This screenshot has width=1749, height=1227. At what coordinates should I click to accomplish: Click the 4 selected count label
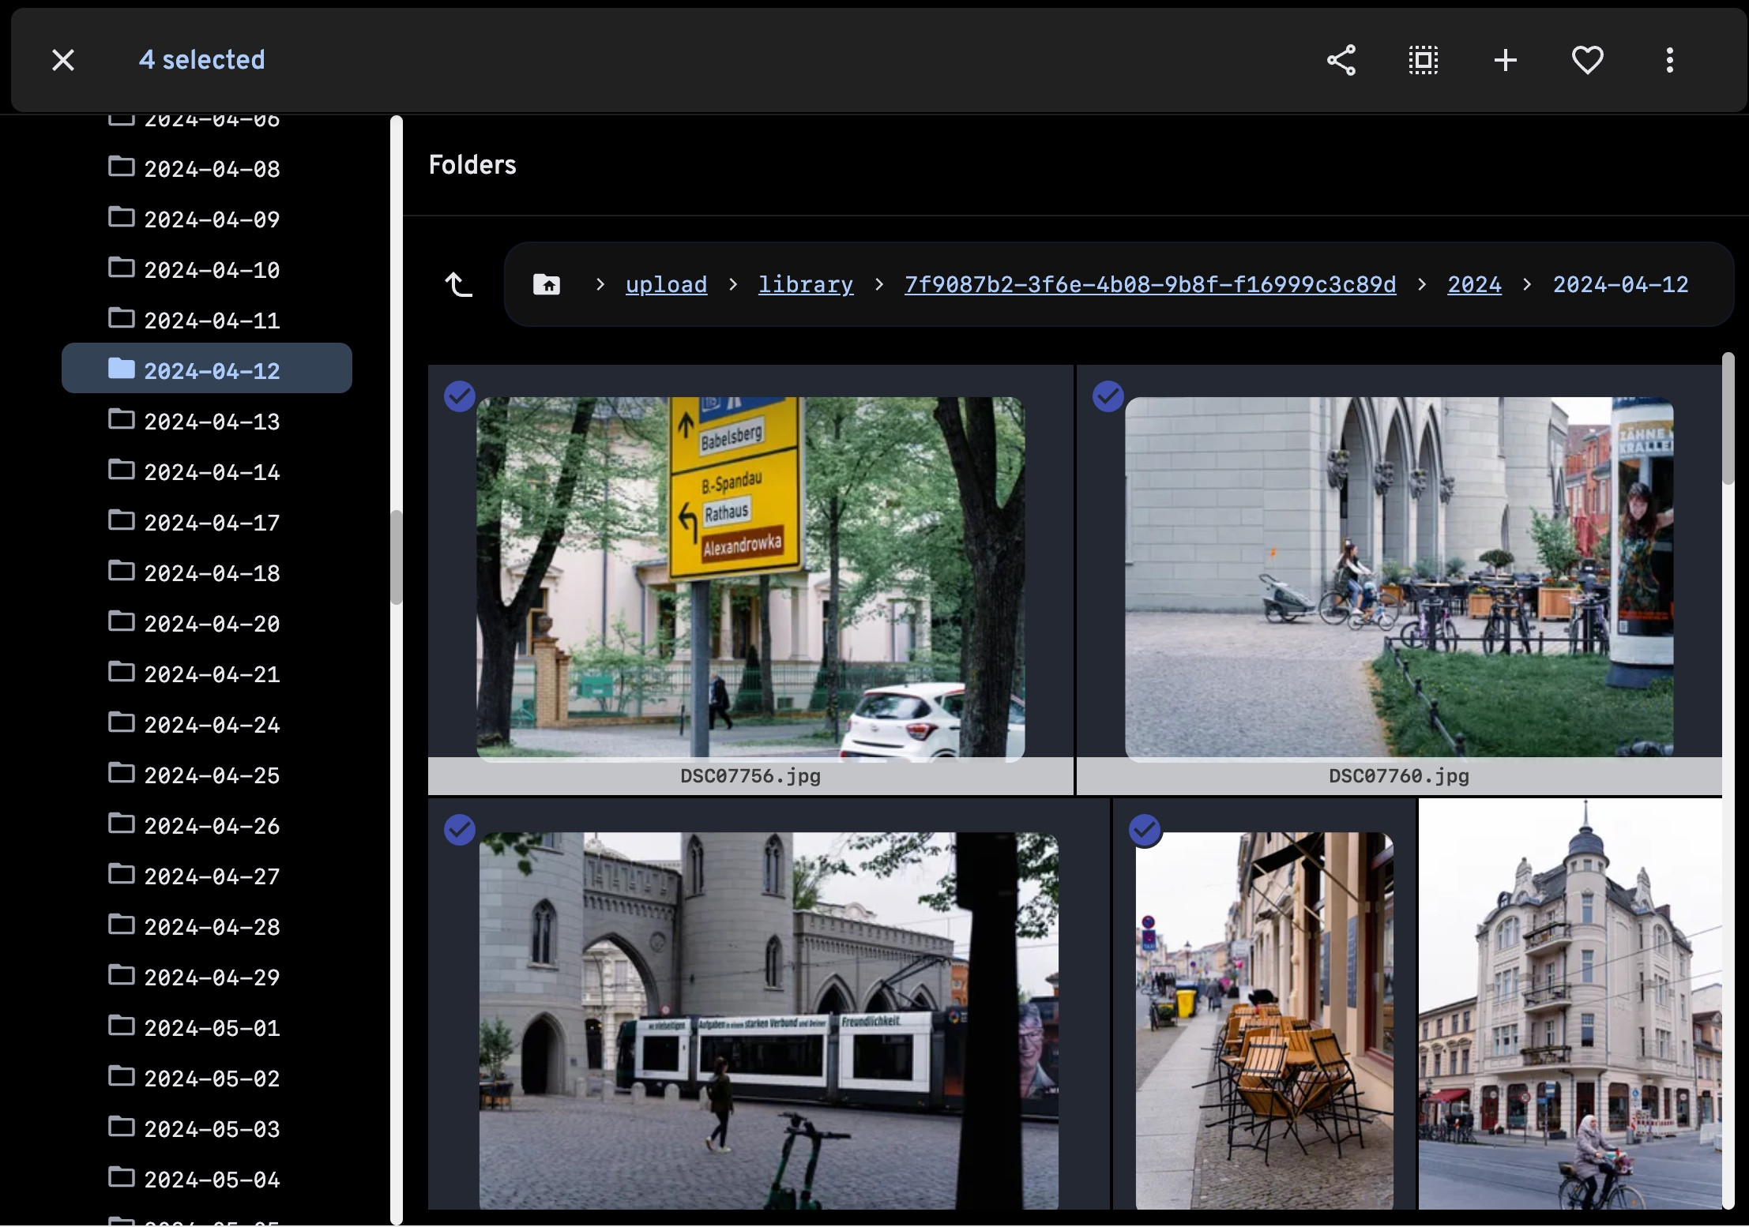[202, 60]
